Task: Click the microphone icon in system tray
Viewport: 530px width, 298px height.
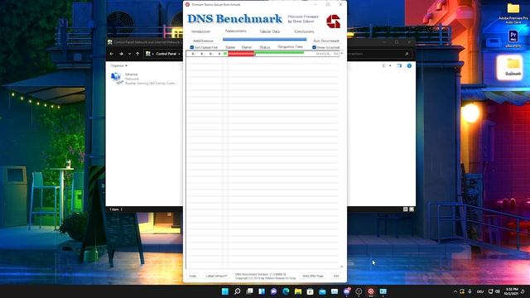Action: (470, 291)
